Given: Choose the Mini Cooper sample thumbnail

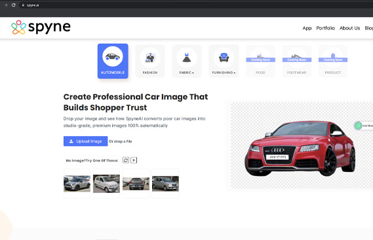Looking at the screenshot, I should 77,184.
